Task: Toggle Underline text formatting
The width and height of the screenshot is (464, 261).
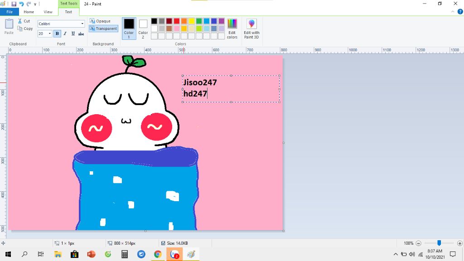Action: pos(73,34)
